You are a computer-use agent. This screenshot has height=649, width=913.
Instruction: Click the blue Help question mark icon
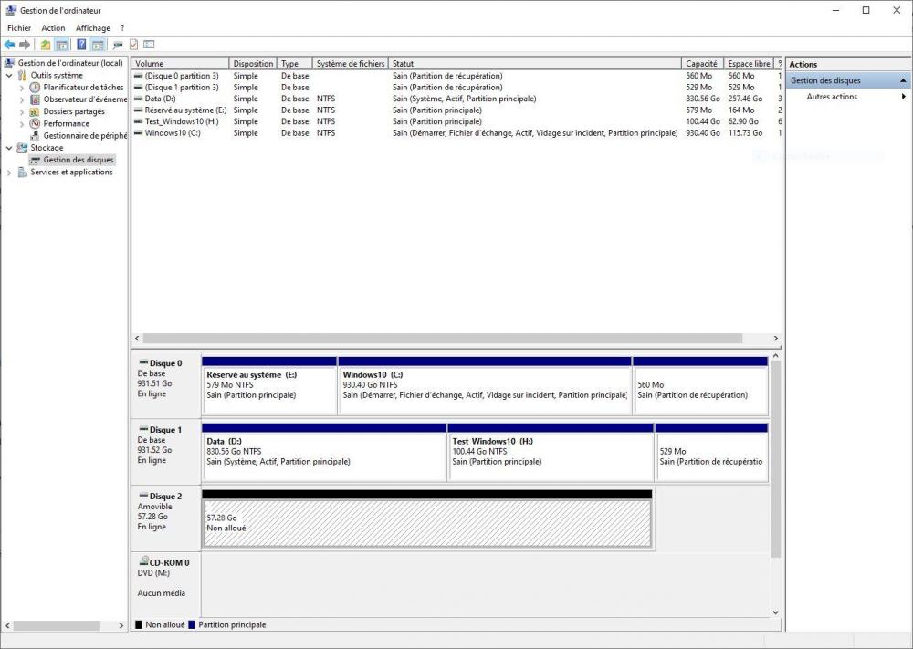coord(82,45)
